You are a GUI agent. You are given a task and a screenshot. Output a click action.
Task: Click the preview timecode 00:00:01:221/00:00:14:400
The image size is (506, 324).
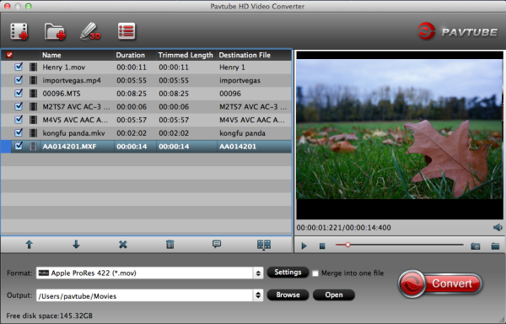(x=344, y=228)
